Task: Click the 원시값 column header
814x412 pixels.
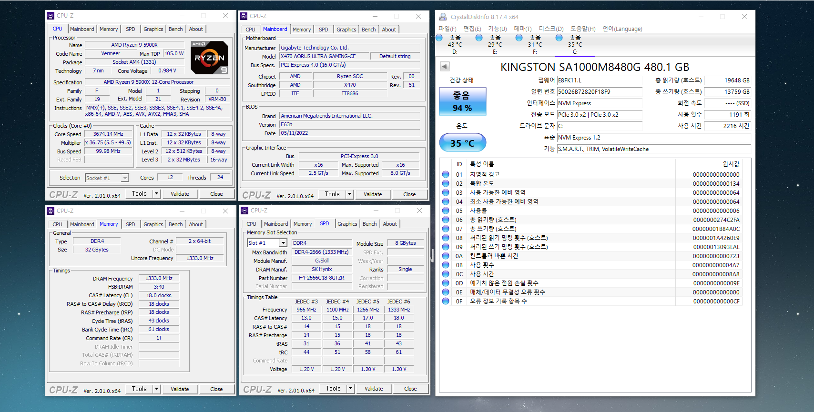Action: point(731,164)
